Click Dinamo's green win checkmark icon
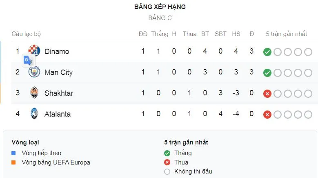The width and height of the screenshot is (318, 178). (267, 52)
